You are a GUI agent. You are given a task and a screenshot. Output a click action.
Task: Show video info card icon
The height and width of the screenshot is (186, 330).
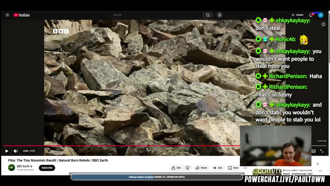(x=323, y=24)
